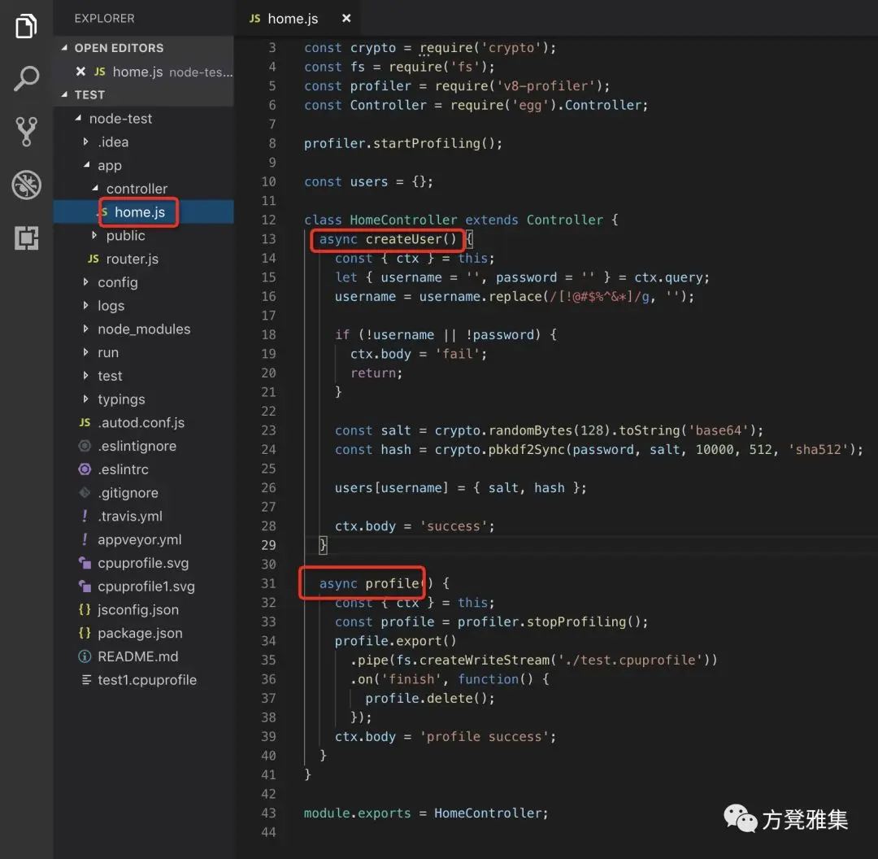Click line number 13 in gutter
Image resolution: width=878 pixels, height=859 pixels.
click(x=268, y=238)
